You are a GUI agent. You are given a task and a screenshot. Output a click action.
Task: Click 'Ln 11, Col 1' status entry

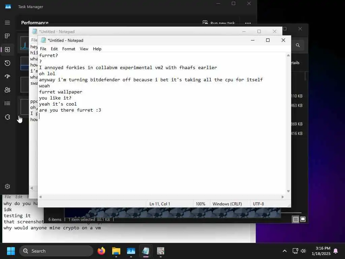point(160,204)
